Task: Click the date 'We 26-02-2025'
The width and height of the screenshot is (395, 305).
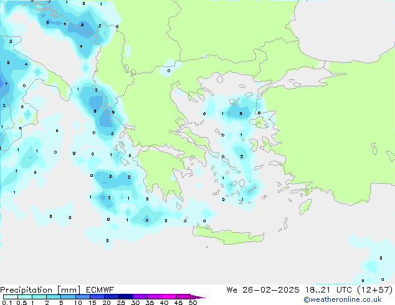Action: coord(263,290)
